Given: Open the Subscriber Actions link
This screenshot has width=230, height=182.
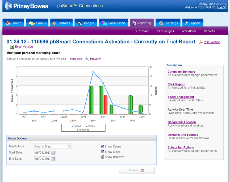Looking at the screenshot, I should [x=181, y=147].
